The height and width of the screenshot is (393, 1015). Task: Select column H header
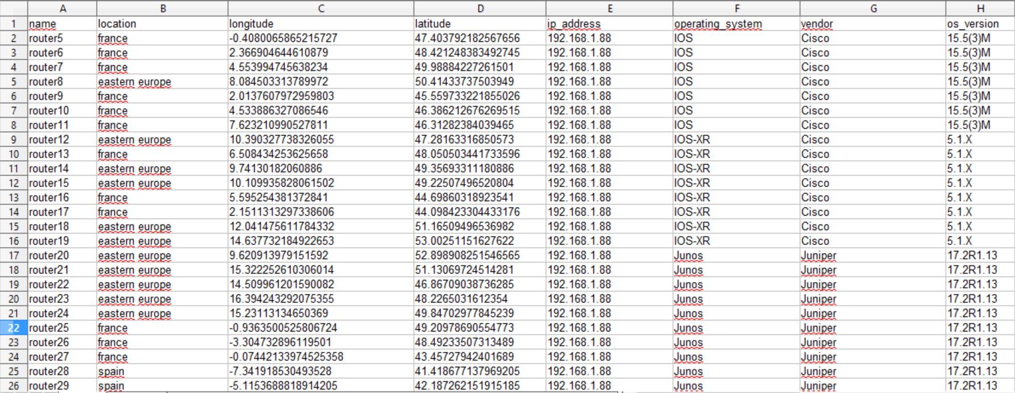(980, 9)
